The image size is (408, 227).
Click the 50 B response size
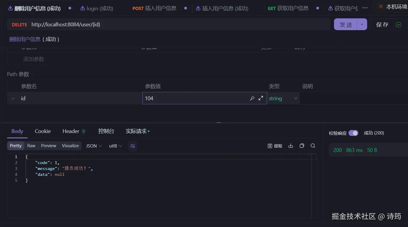[372, 150]
